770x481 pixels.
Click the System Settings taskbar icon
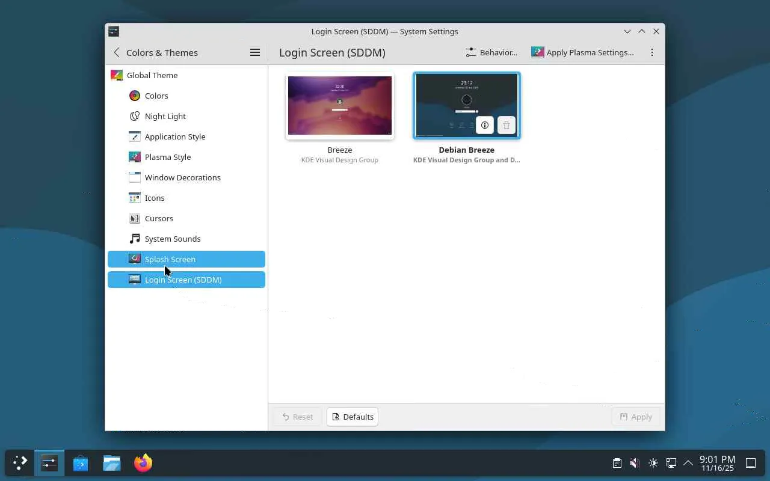(x=49, y=463)
